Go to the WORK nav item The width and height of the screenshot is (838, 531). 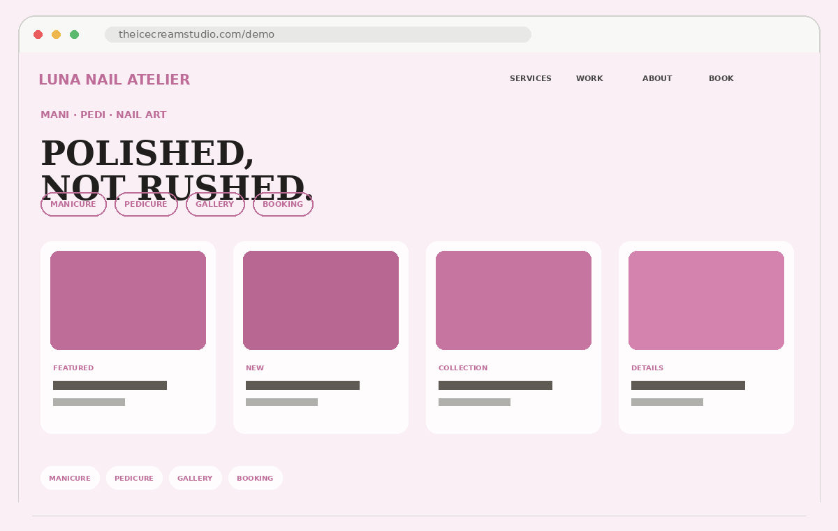[x=589, y=79]
